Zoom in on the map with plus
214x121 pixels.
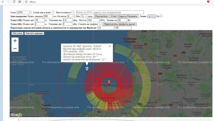pos(15,41)
